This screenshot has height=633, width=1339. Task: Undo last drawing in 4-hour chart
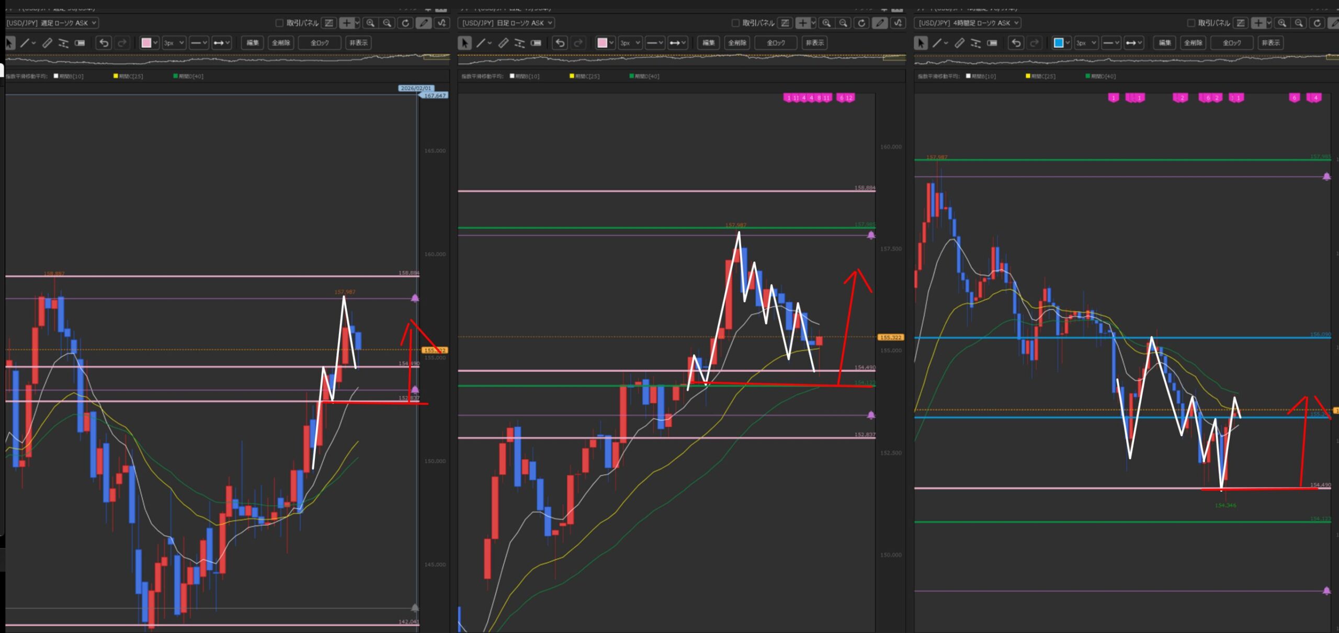1016,43
